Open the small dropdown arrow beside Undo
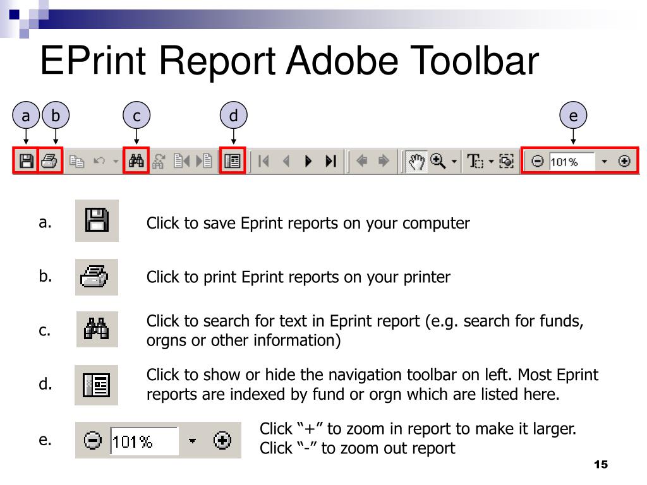647x485 pixels. pyautogui.click(x=116, y=161)
